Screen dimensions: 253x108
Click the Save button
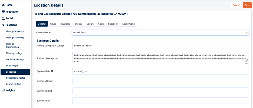pyautogui.click(x=247, y=5)
